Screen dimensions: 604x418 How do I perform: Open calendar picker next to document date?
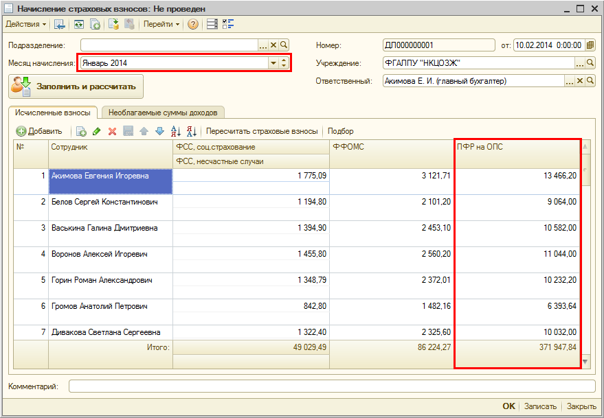pos(590,45)
